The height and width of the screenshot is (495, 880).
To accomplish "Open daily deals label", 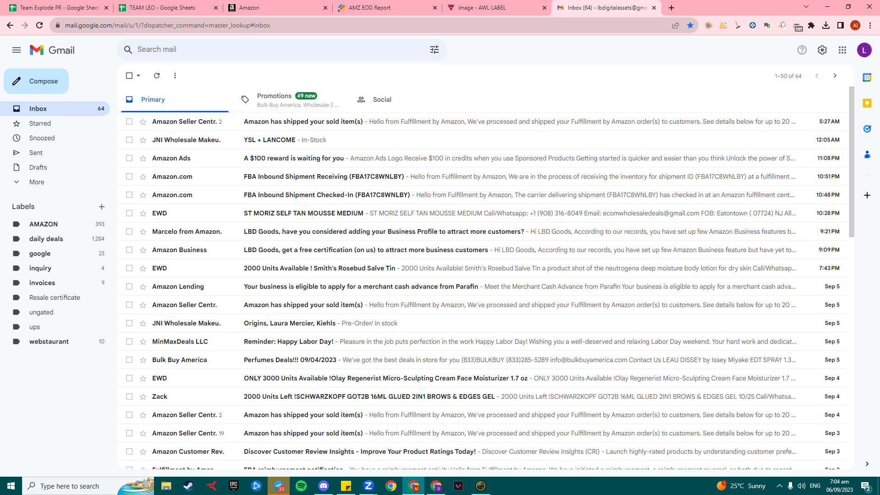I will coord(55,239).
